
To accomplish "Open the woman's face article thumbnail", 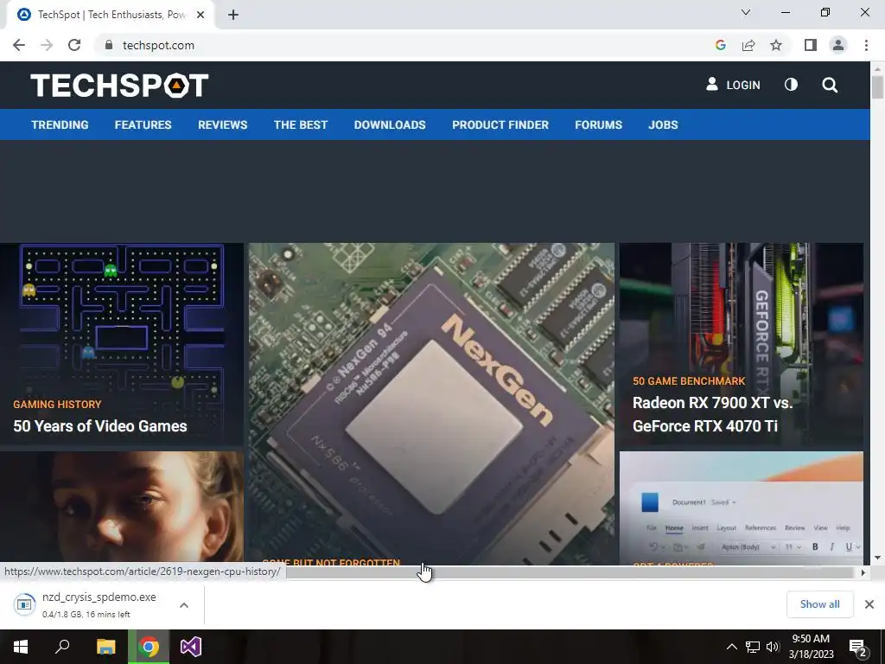I will (x=122, y=508).
